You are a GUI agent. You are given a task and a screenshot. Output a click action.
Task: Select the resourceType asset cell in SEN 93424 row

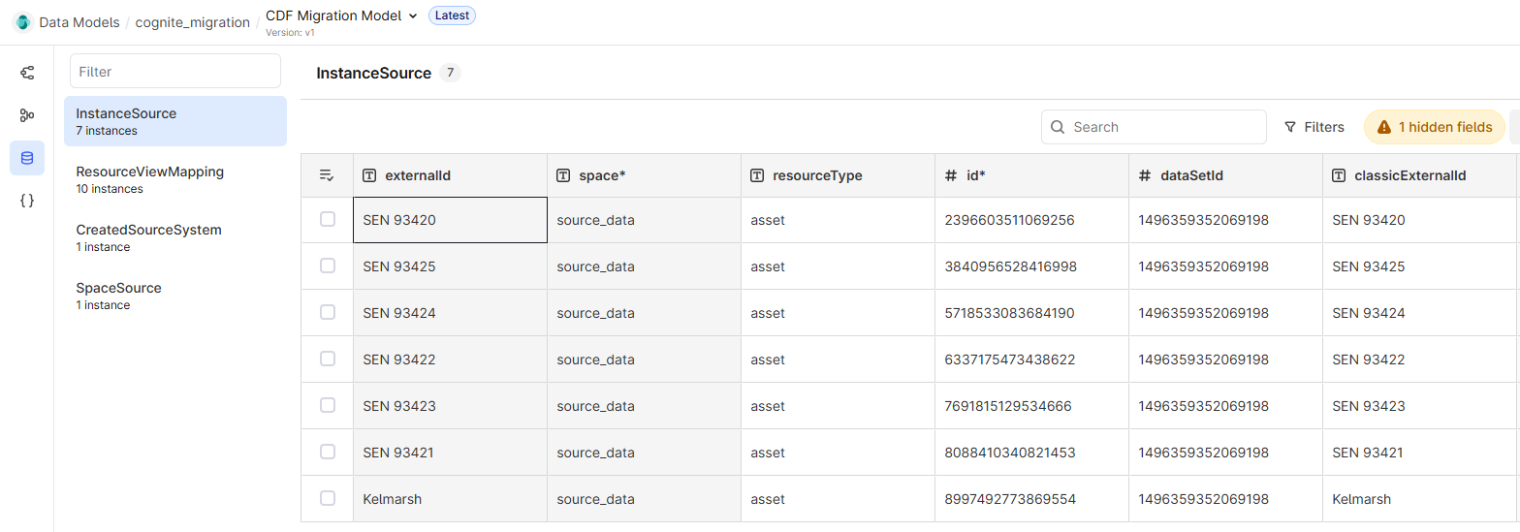pos(838,313)
